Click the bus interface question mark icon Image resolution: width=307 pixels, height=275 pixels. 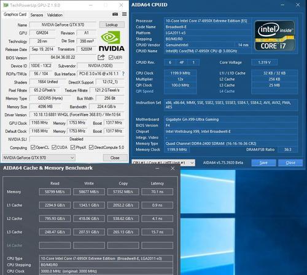click(123, 74)
